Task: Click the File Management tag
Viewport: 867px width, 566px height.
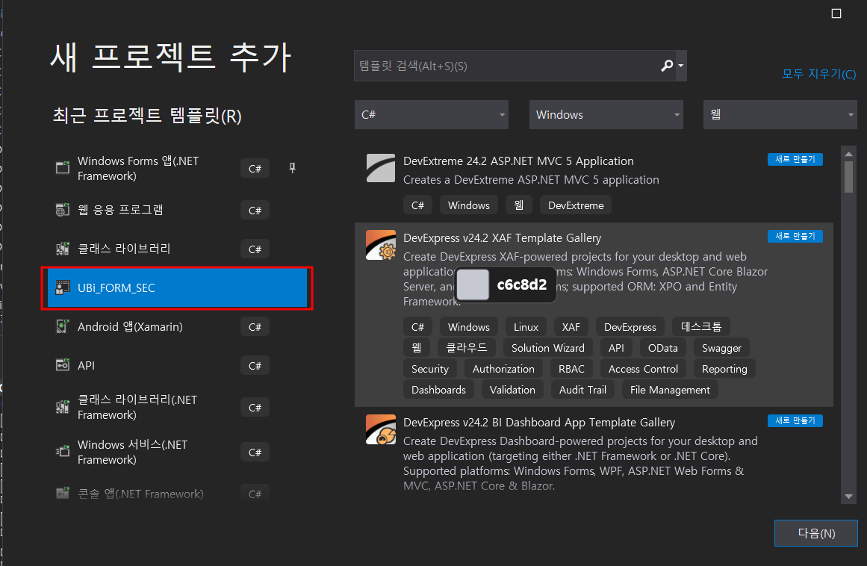Action: coord(670,390)
